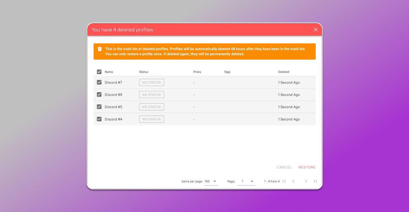
Task: Deselect the Discord #5 profile
Action: (99, 107)
